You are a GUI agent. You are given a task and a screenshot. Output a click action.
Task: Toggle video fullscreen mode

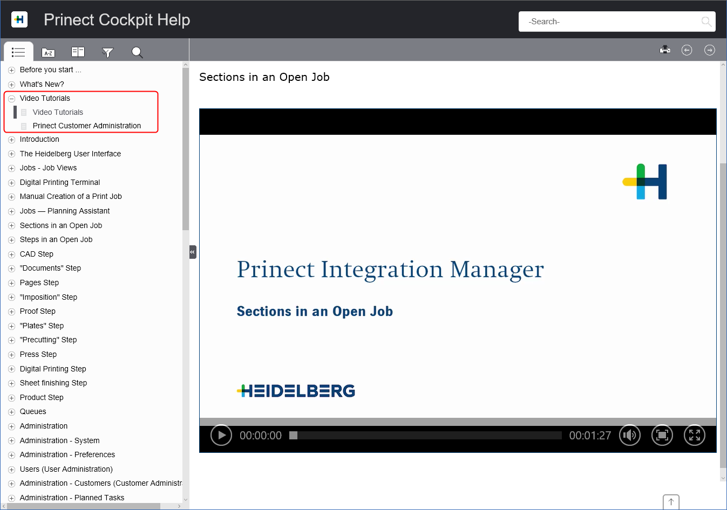[694, 435]
